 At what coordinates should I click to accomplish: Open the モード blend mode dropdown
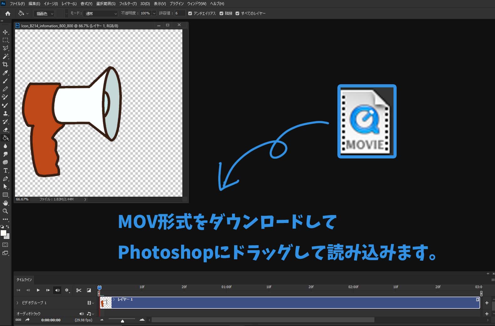(x=101, y=13)
